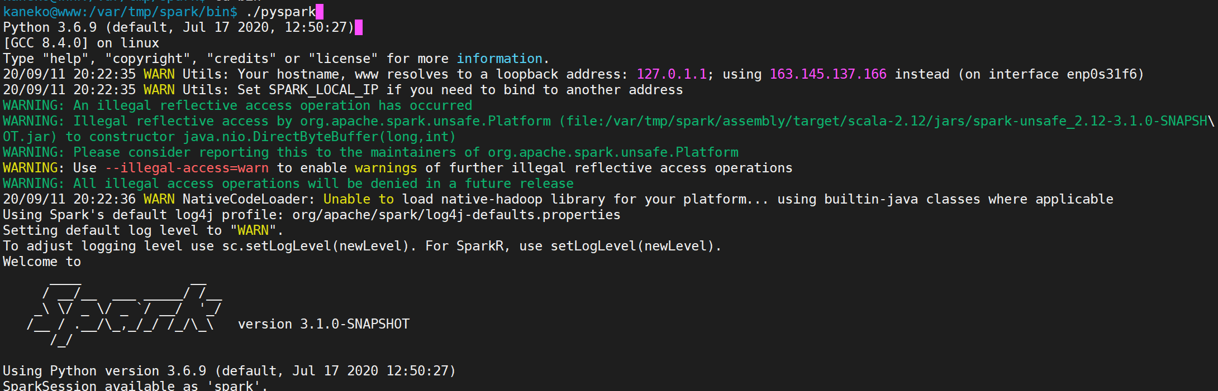Click the 'SparkSession available as' line
Image resolution: width=1218 pixels, height=391 pixels.
136,385
